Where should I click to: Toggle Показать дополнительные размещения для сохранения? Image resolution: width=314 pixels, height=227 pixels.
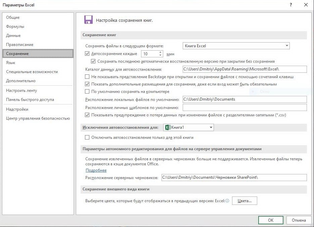click(x=87, y=84)
